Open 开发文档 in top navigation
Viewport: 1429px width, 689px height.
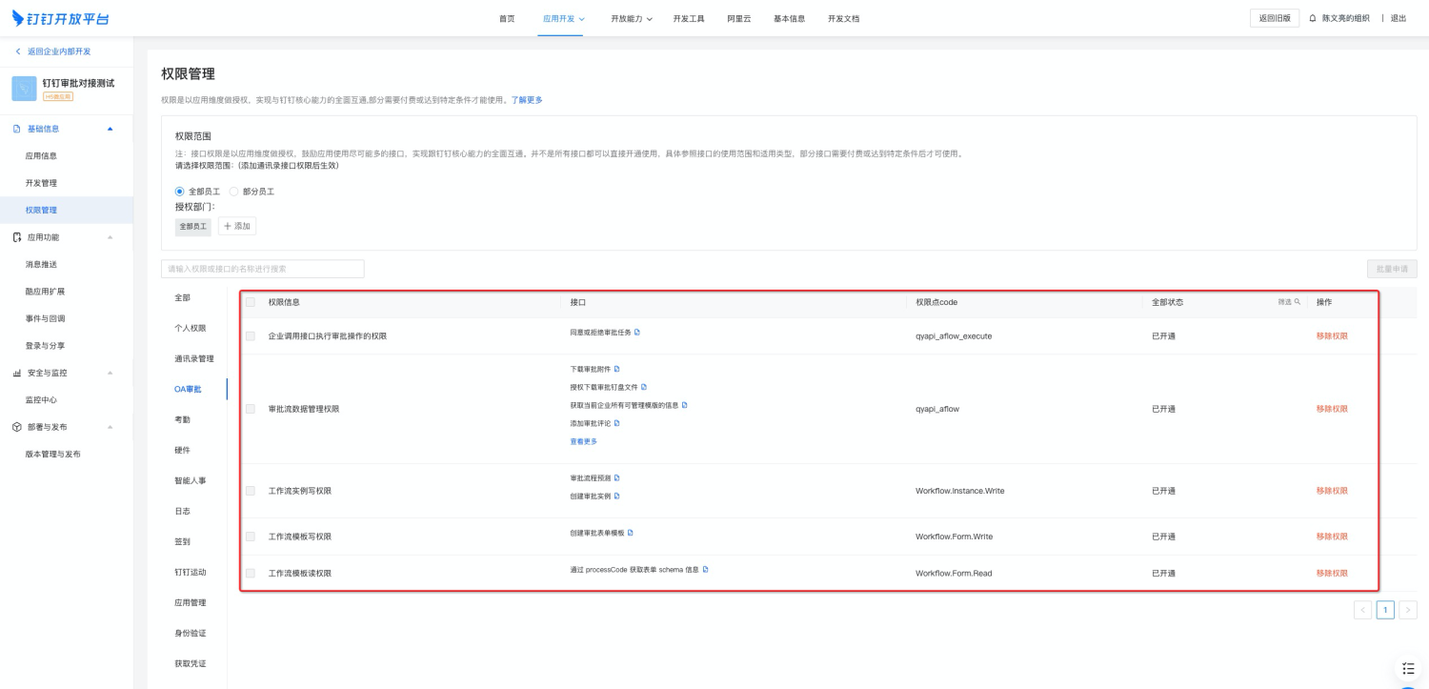pos(843,18)
